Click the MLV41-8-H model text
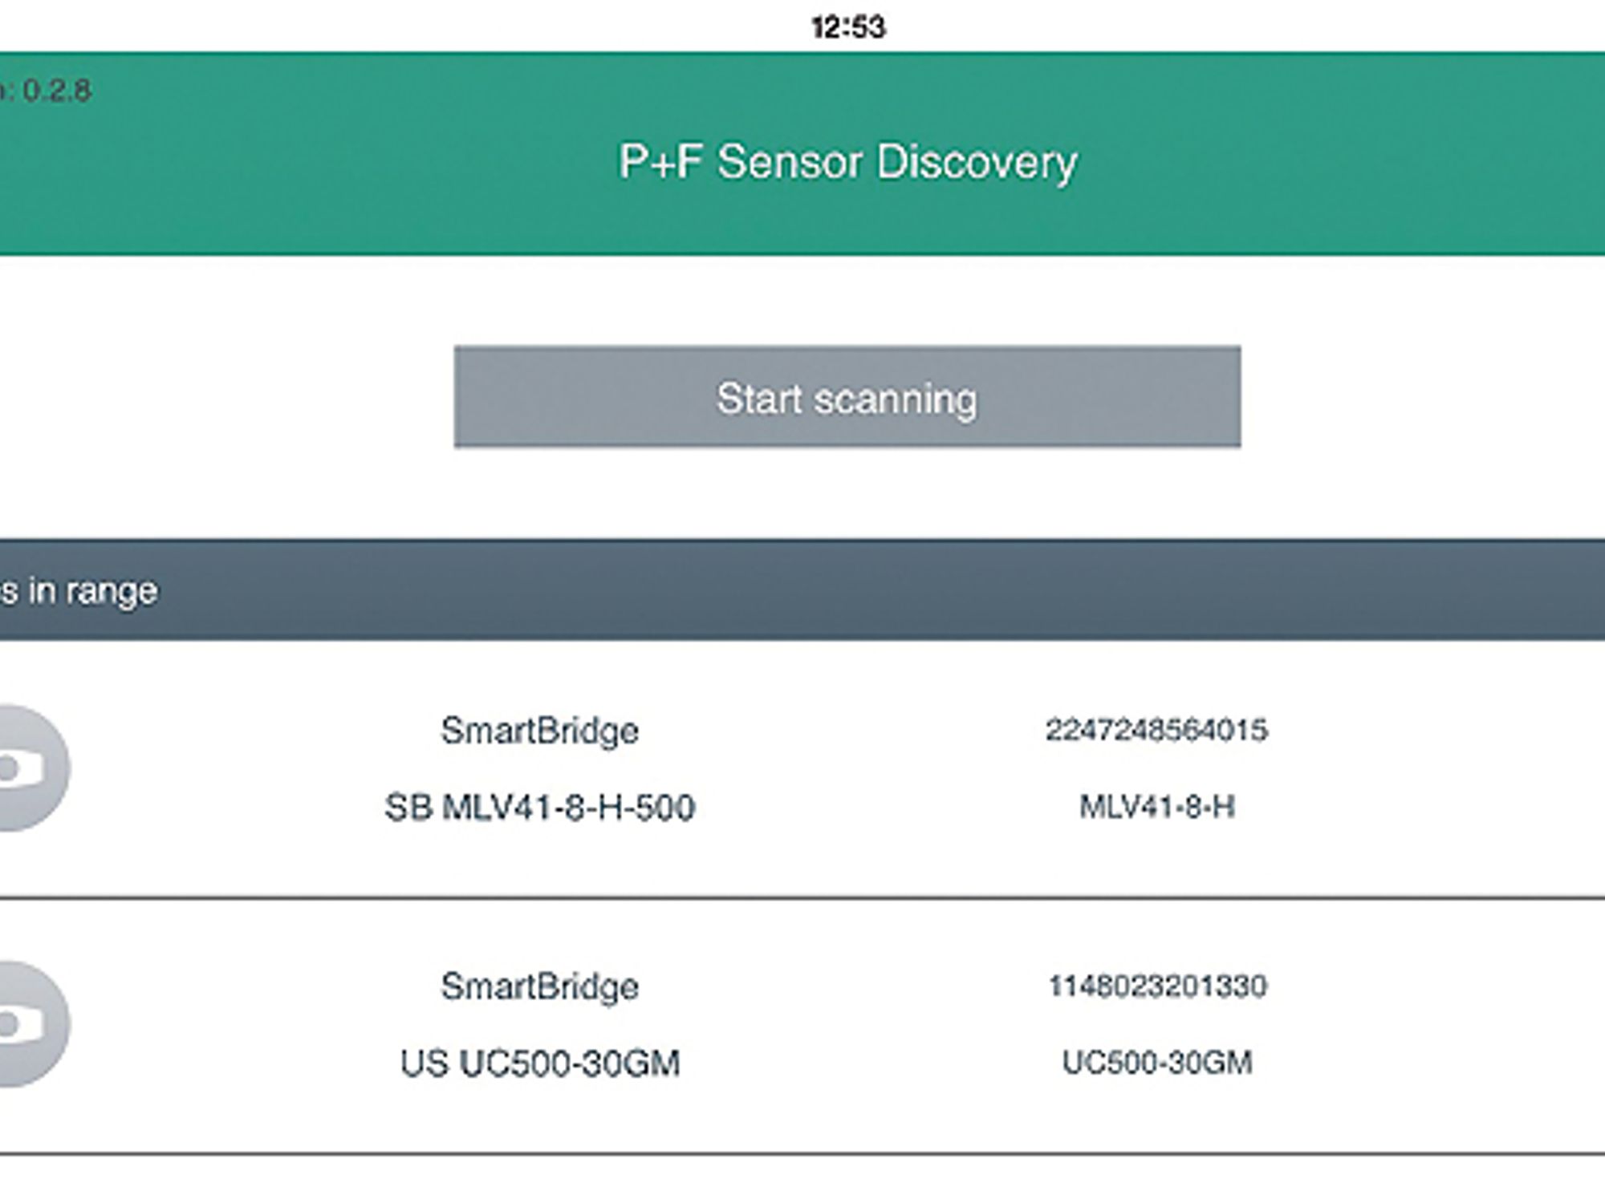The height and width of the screenshot is (1203, 1605). tap(1156, 807)
